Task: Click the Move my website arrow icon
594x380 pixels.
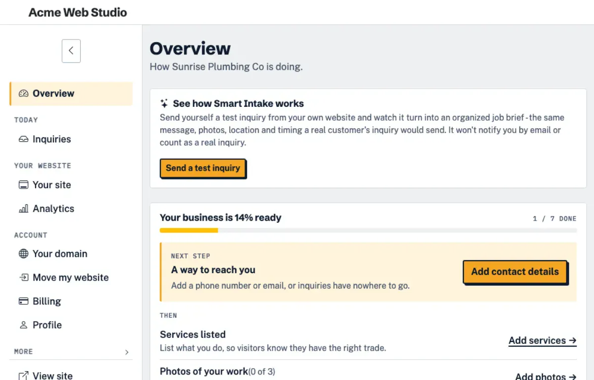Action: (23, 278)
